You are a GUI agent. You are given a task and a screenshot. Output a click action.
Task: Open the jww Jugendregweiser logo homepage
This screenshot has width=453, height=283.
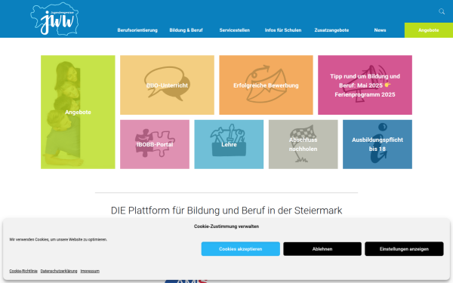click(54, 19)
